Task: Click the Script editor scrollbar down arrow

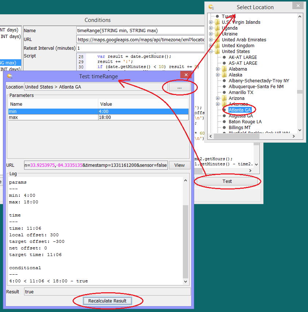Action: [x=257, y=165]
